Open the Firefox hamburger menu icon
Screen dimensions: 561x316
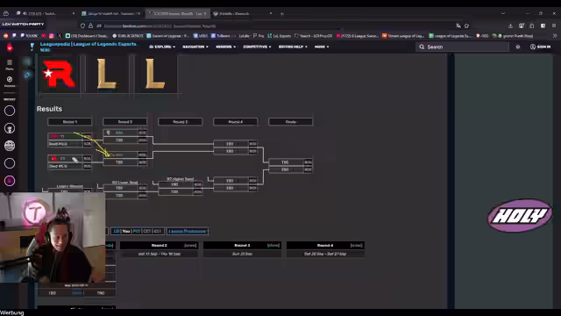pyautogui.click(x=554, y=25)
